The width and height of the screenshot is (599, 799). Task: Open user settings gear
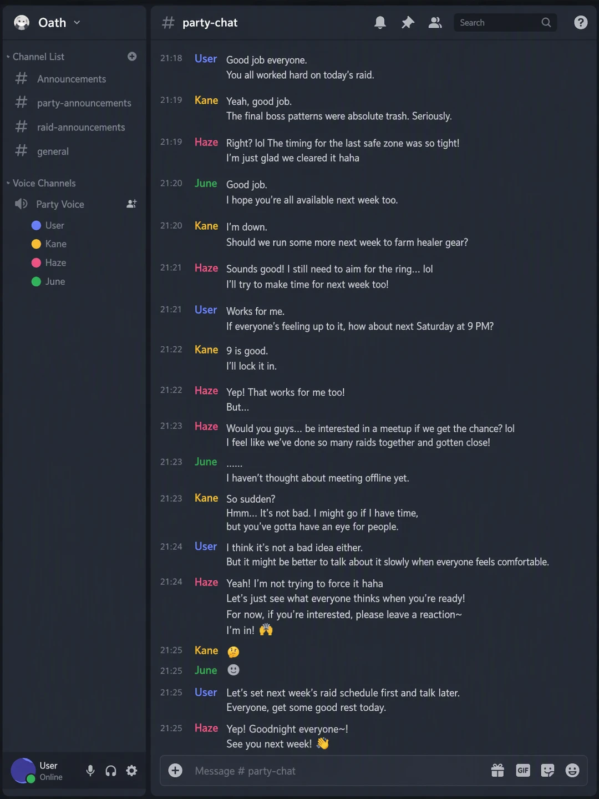(x=131, y=771)
